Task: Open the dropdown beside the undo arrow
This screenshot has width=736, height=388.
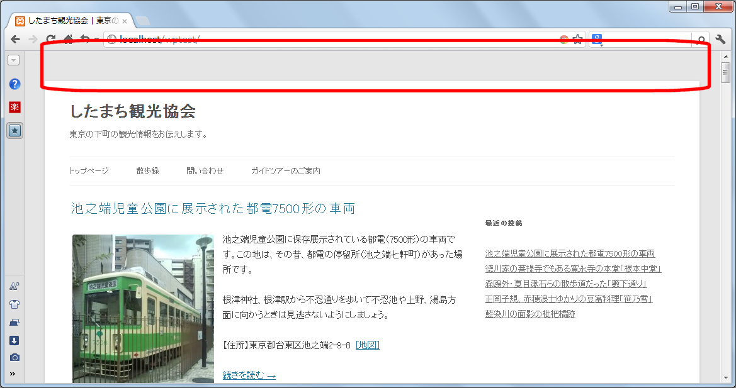Action: point(96,40)
